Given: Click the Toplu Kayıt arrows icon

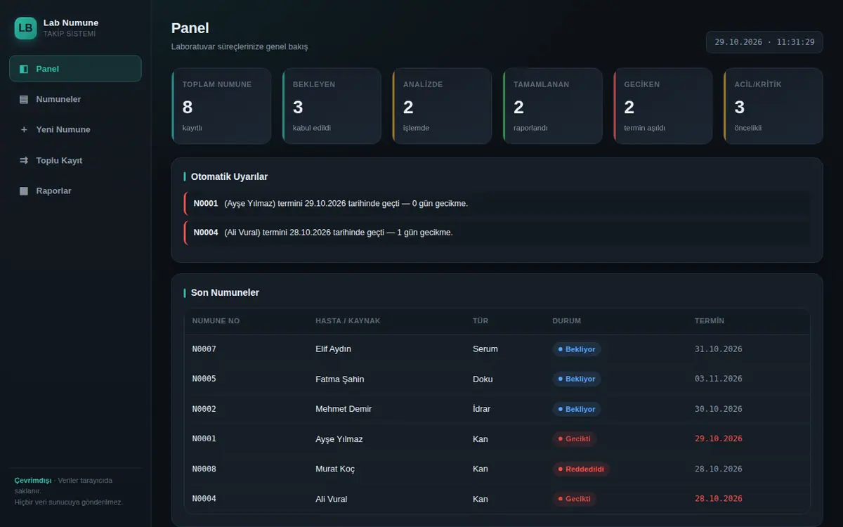Looking at the screenshot, I should click(24, 160).
